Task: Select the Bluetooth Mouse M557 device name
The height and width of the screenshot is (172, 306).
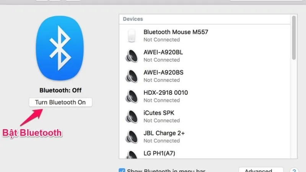Action: coord(176,32)
